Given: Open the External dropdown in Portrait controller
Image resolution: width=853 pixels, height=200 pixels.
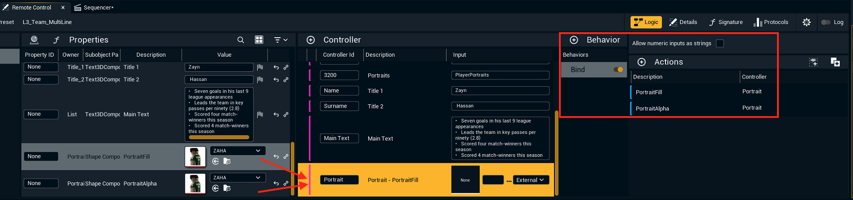Looking at the screenshot, I should (530, 180).
